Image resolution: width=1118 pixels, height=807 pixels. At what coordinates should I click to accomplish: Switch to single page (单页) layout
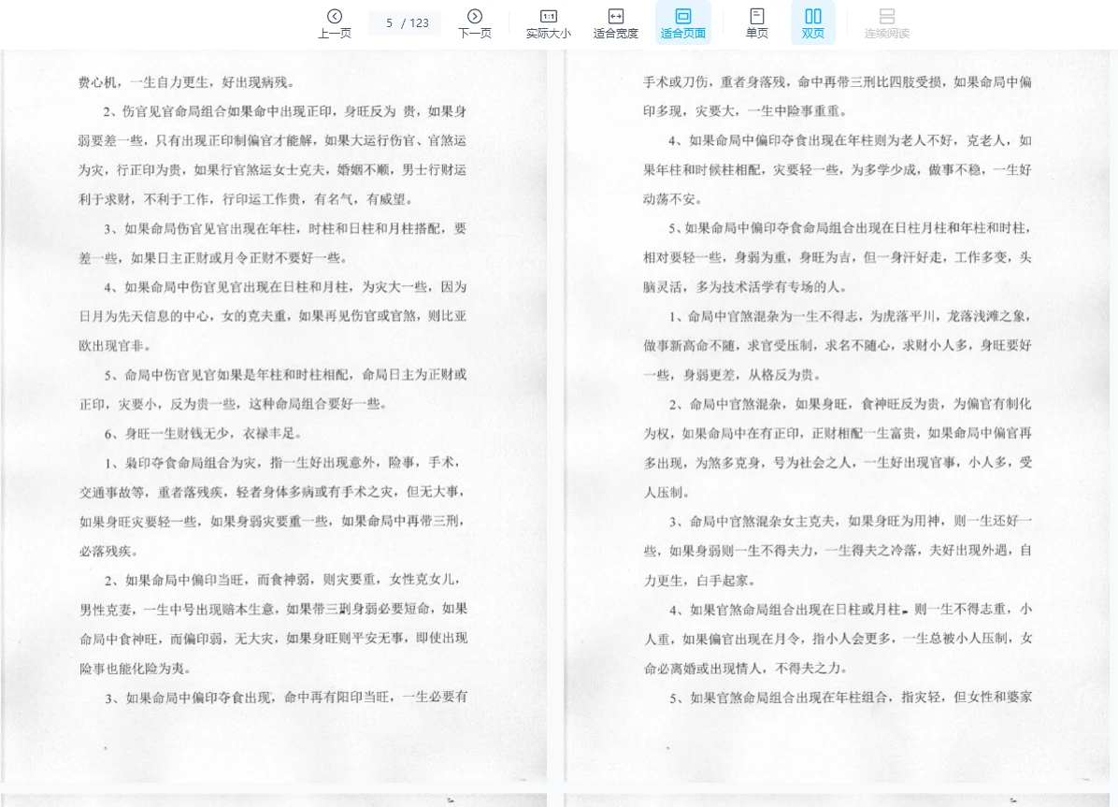[756, 23]
